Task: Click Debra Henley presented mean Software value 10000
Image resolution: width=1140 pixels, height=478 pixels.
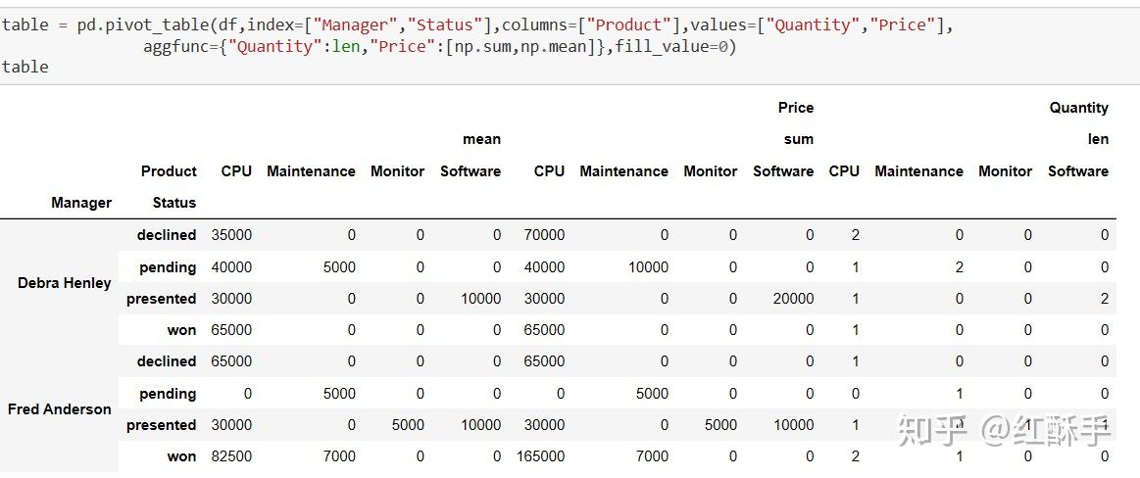Action: pos(480,299)
